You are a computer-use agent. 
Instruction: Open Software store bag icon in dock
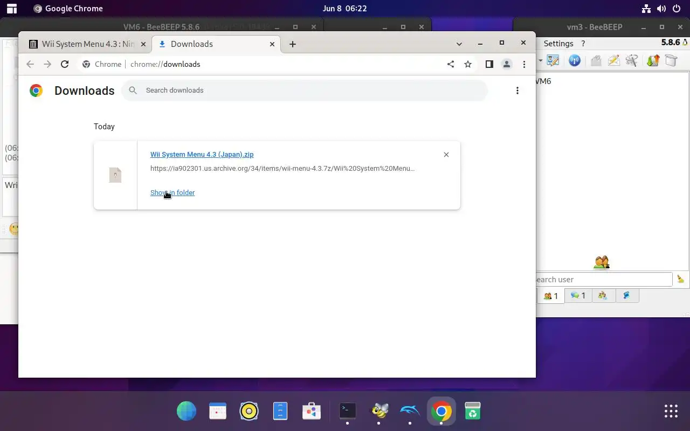(x=312, y=411)
